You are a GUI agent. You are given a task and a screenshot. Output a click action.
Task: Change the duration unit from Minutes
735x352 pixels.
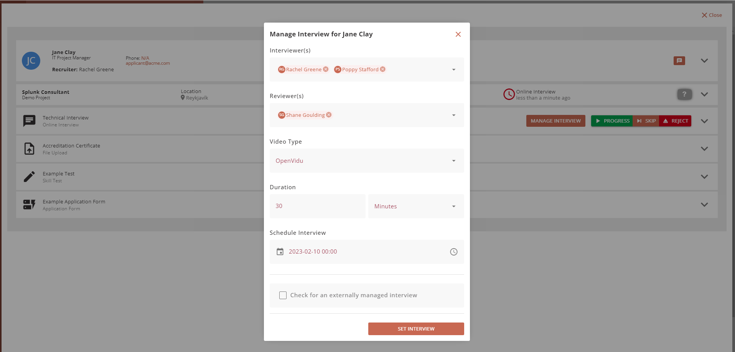pos(416,206)
